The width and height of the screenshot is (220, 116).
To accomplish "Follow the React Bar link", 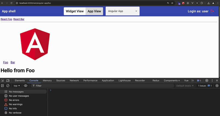I will coord(19,19).
